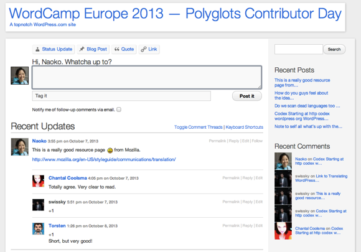The width and height of the screenshot is (361, 252).
Task: Open Permalink of swissky's comment
Action: tap(231, 202)
